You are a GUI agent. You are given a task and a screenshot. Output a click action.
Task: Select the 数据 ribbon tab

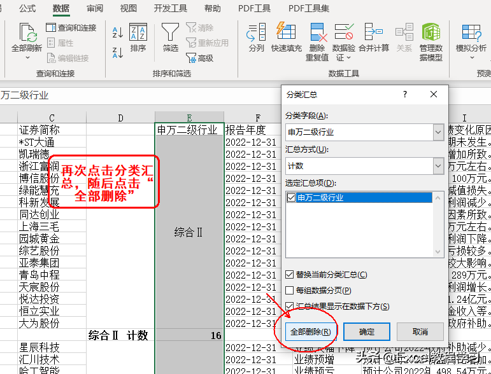pyautogui.click(x=61, y=8)
